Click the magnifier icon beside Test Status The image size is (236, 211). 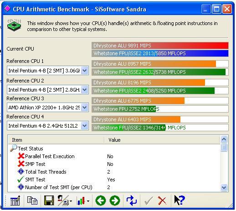coord(14,148)
